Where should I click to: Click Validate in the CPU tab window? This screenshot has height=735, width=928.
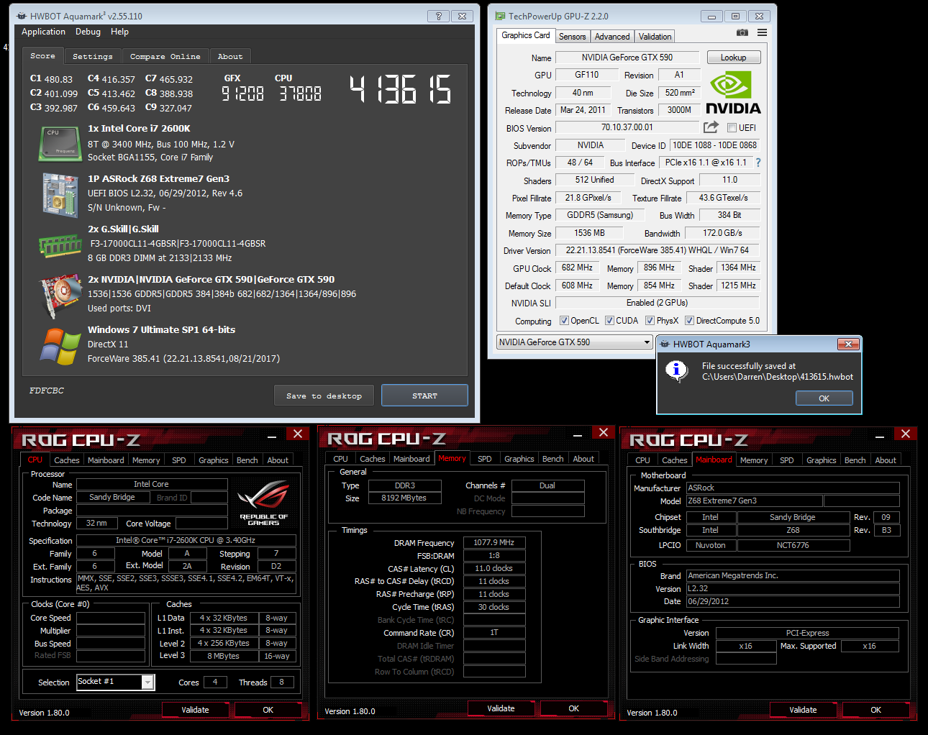[195, 710]
